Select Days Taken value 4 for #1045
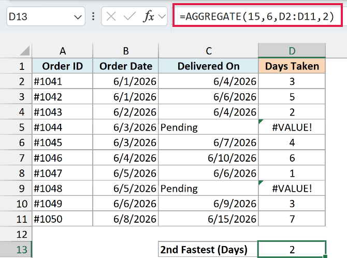The width and height of the screenshot is (347, 258). 292,142
